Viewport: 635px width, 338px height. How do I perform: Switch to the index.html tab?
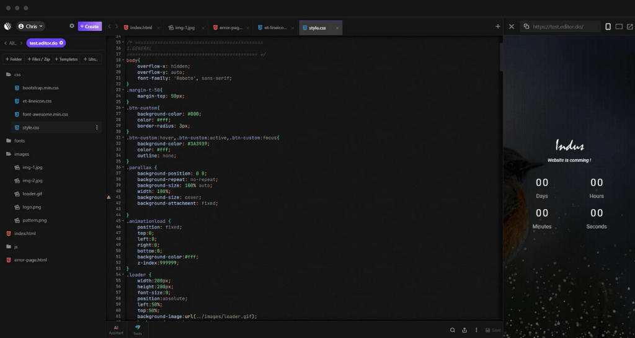pyautogui.click(x=141, y=28)
